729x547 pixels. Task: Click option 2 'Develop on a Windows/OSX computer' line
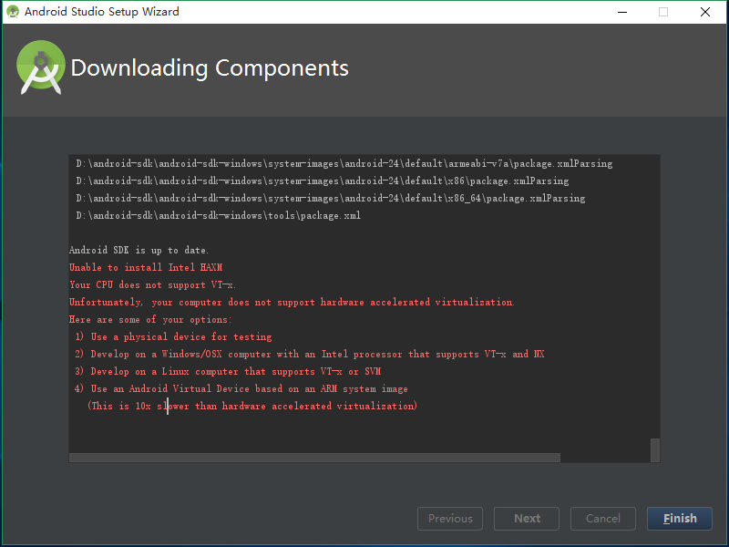coord(310,354)
